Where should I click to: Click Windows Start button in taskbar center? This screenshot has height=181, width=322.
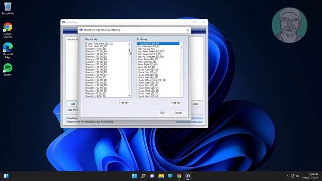(134, 176)
